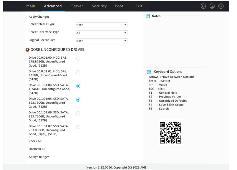Click the F3 Optimized Defaults entry
The height and width of the screenshot is (170, 237).
[x=168, y=101]
